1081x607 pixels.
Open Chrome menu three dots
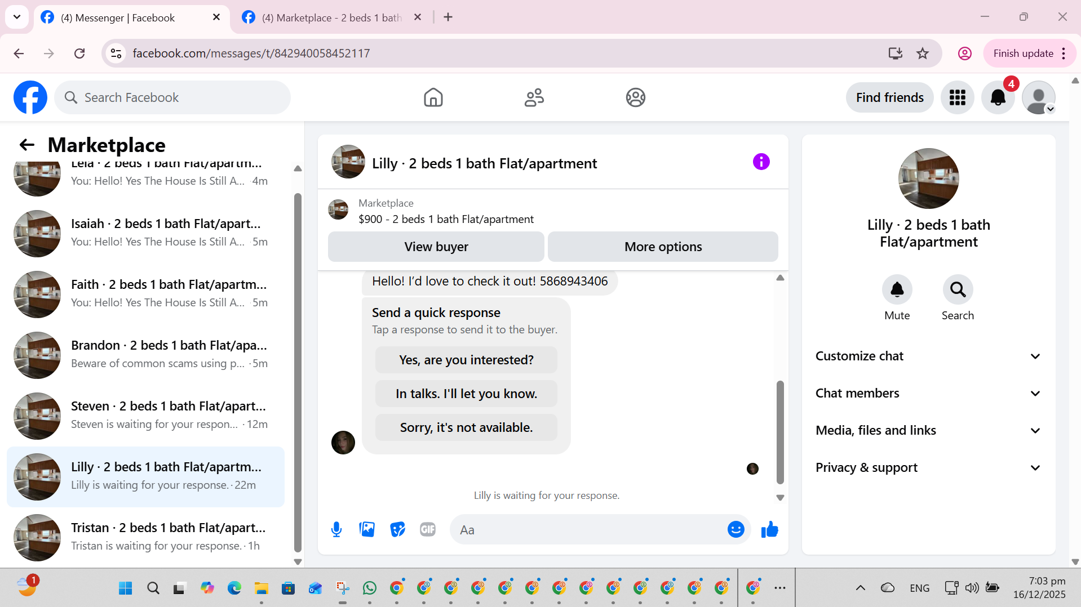click(1064, 53)
